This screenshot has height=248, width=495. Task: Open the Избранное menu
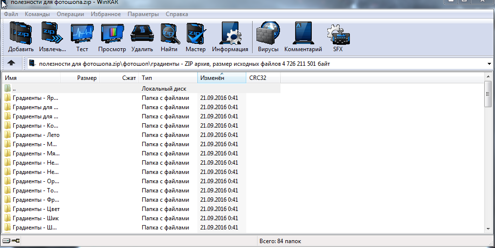point(106,14)
